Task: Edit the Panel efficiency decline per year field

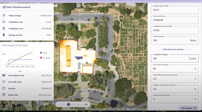Action: pos(174,79)
